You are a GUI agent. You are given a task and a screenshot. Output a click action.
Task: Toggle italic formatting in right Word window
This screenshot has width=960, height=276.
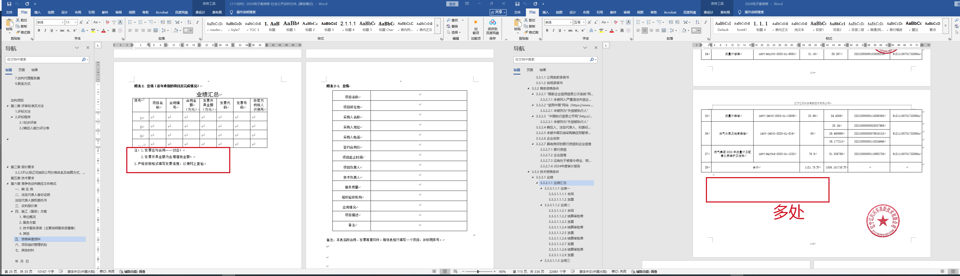[553, 31]
